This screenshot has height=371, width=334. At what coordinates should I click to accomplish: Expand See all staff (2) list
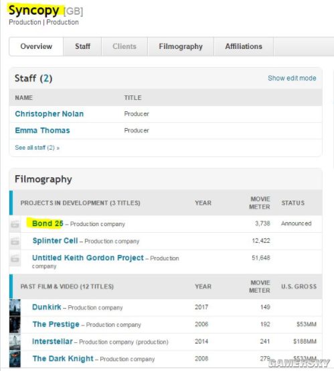(37, 148)
